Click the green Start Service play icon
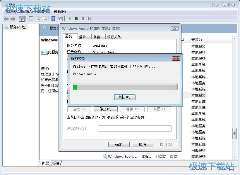 70,19
